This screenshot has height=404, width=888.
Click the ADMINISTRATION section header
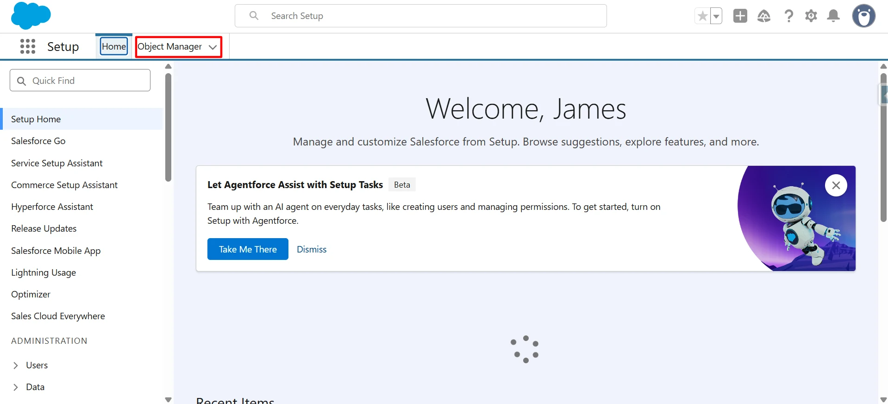click(x=49, y=341)
